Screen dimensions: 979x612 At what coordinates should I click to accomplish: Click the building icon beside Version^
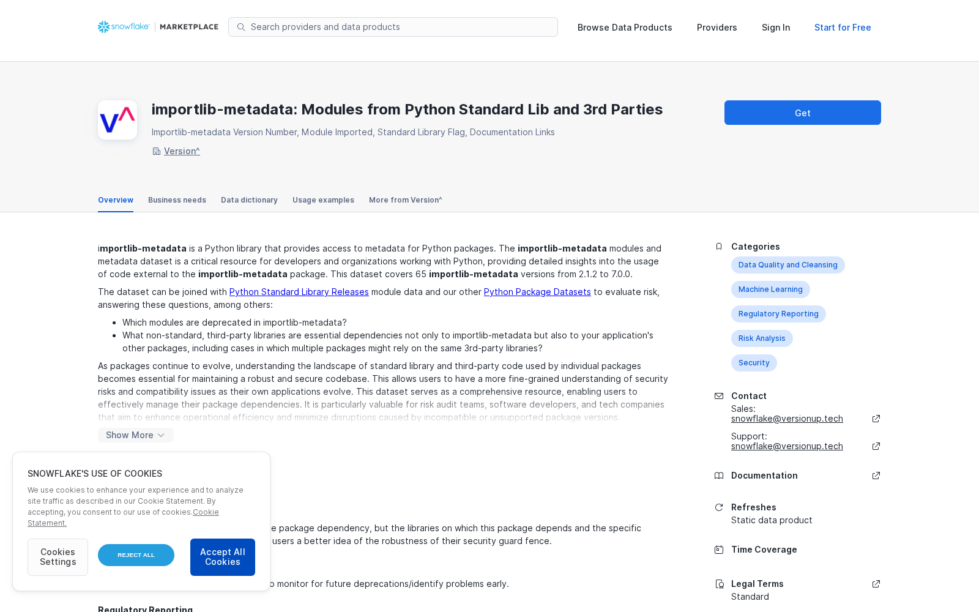[157, 151]
